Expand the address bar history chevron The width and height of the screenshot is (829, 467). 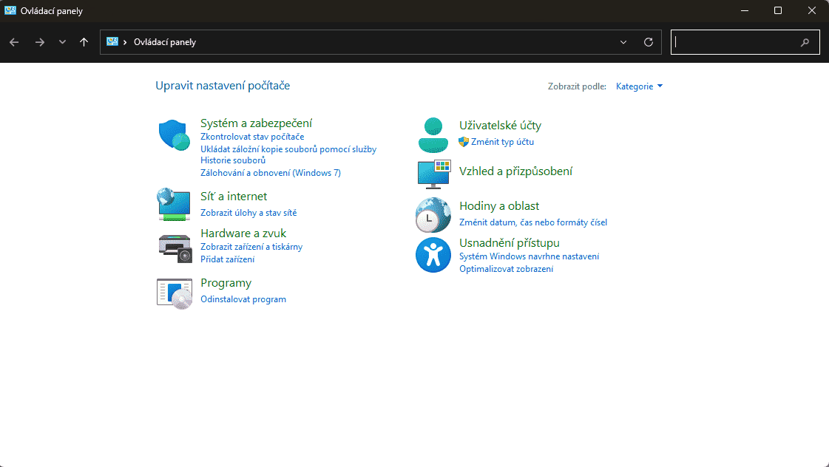[623, 42]
